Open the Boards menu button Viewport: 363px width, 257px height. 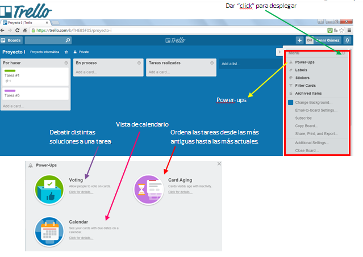[11, 40]
